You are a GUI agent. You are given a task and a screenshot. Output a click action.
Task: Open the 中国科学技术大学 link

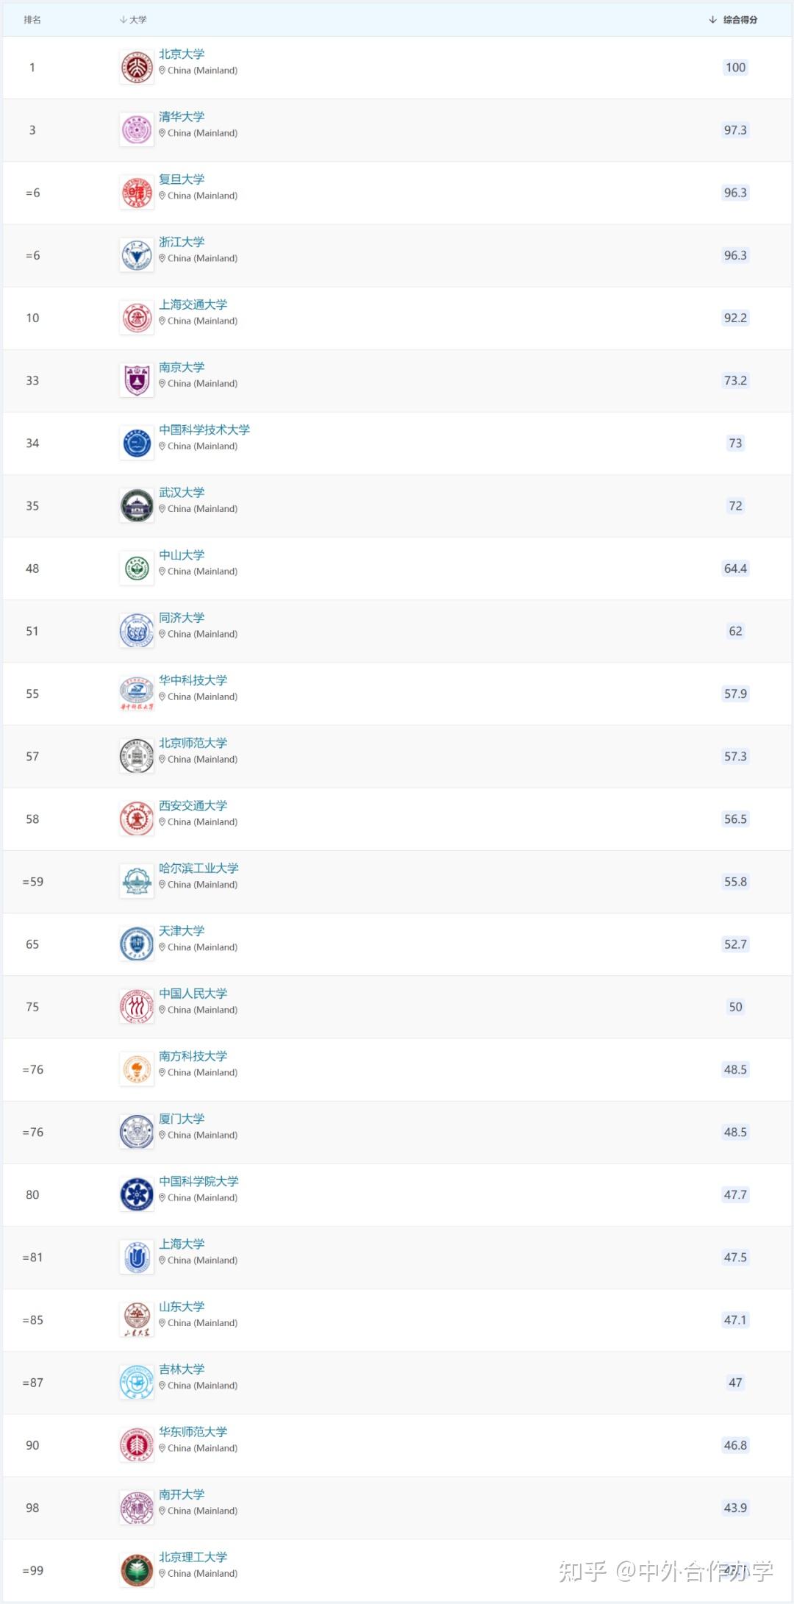(x=204, y=429)
